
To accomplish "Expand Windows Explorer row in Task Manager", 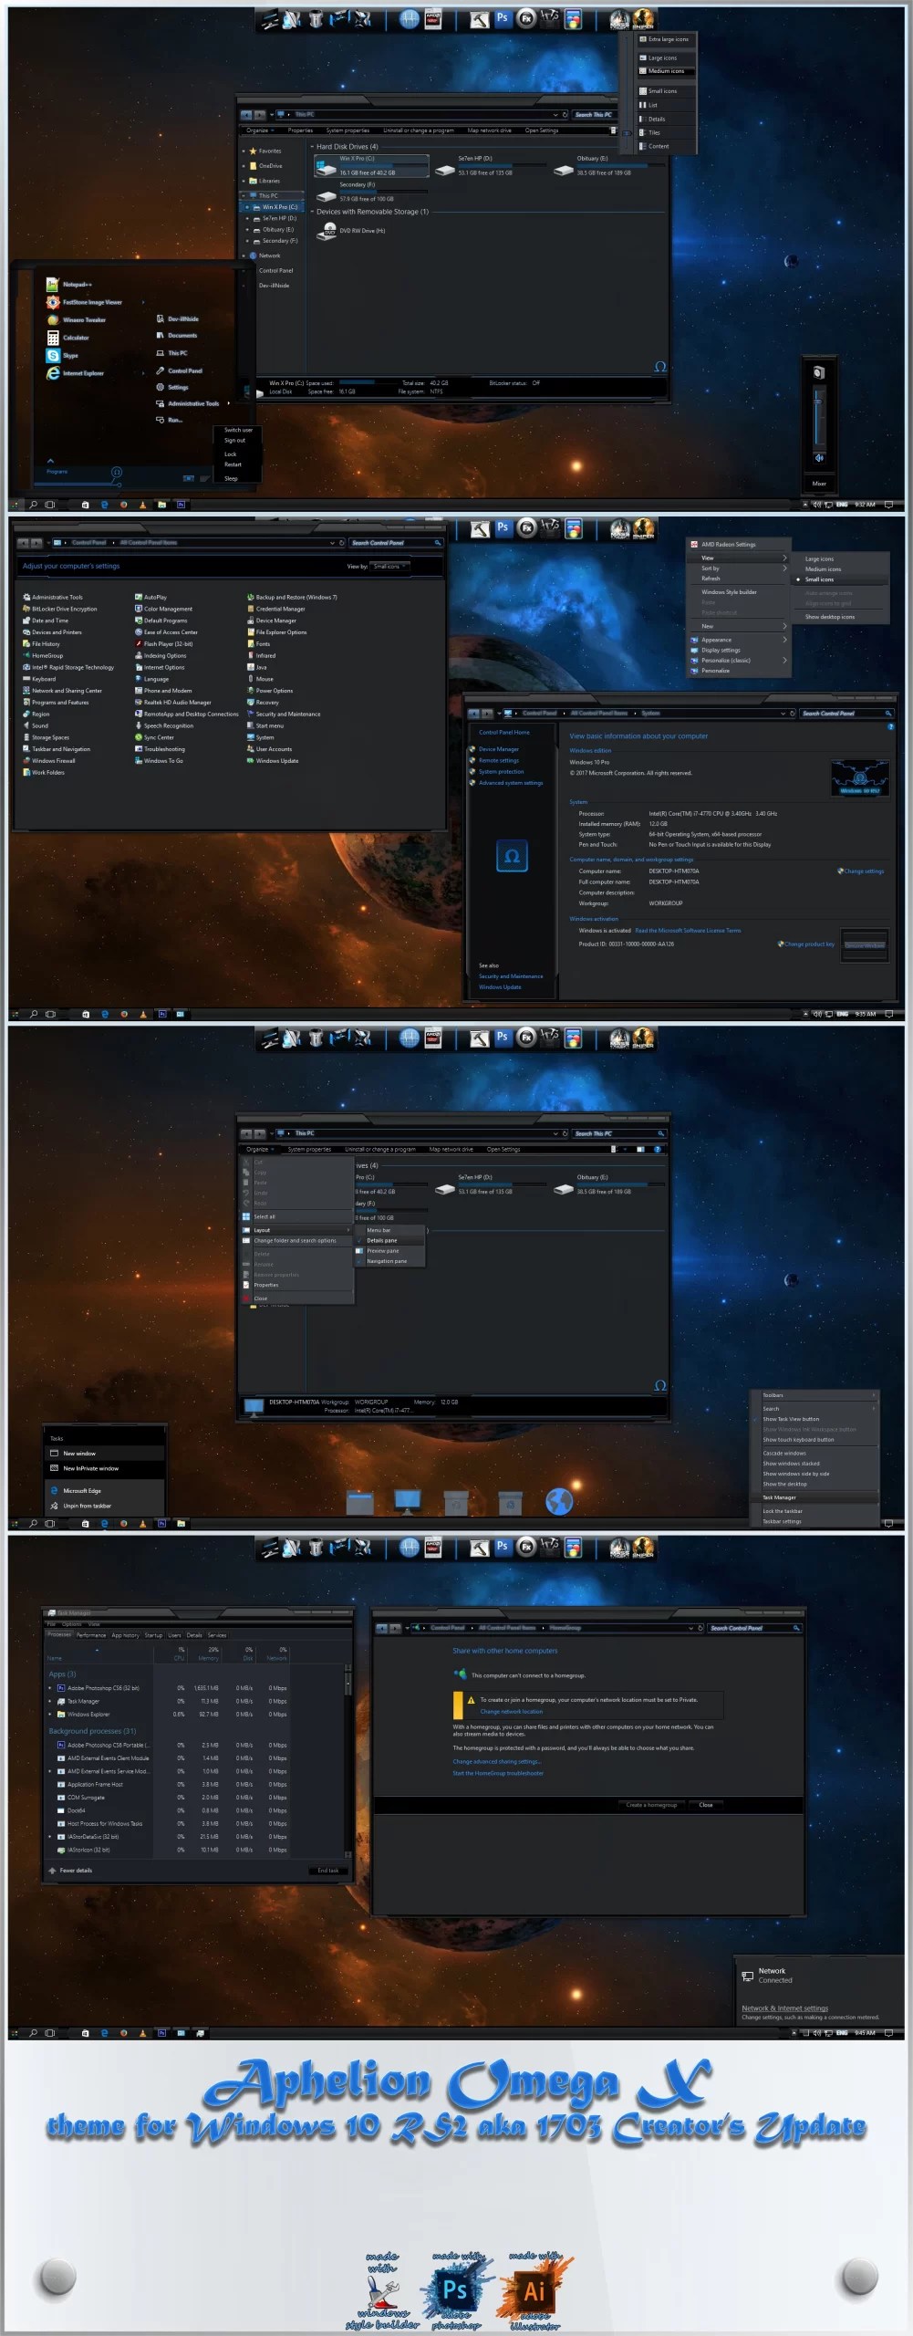I will pos(50,1715).
